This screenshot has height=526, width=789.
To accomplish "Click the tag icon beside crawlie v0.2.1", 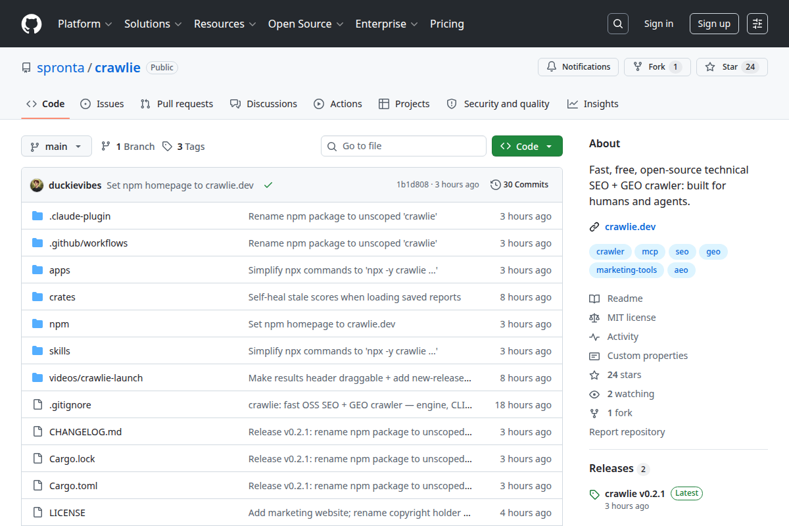I will click(594, 494).
